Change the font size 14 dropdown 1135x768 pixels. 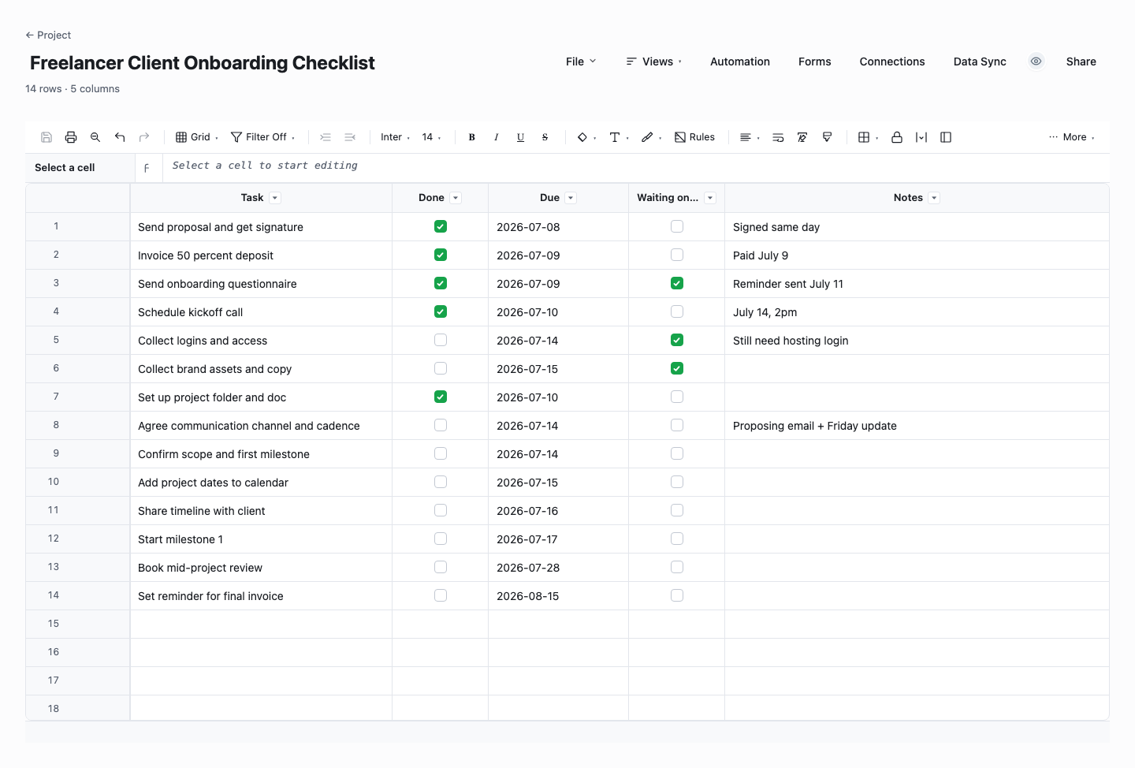pyautogui.click(x=431, y=137)
